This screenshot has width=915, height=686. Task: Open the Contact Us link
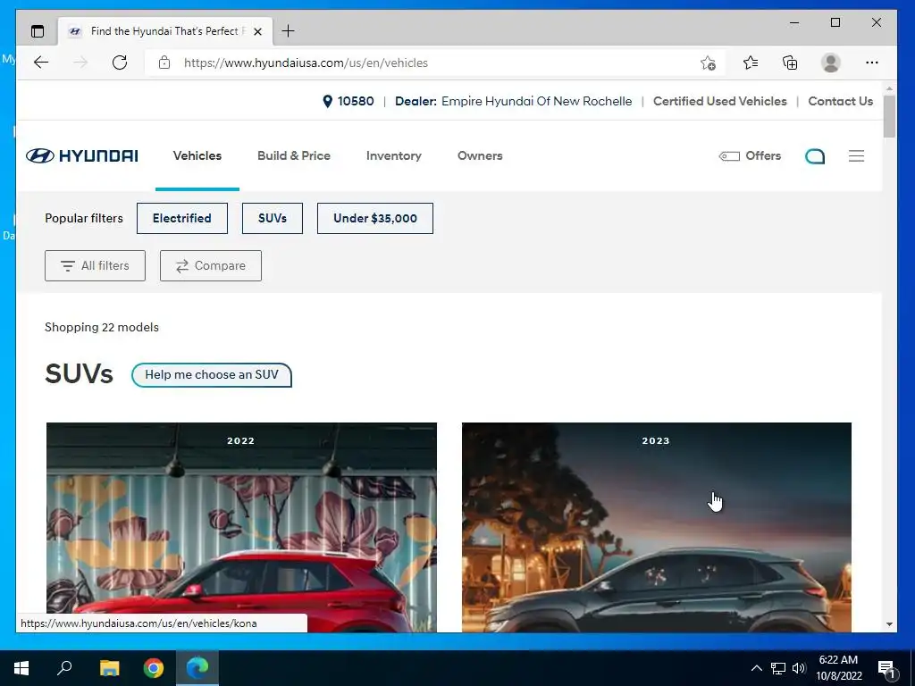coord(840,101)
